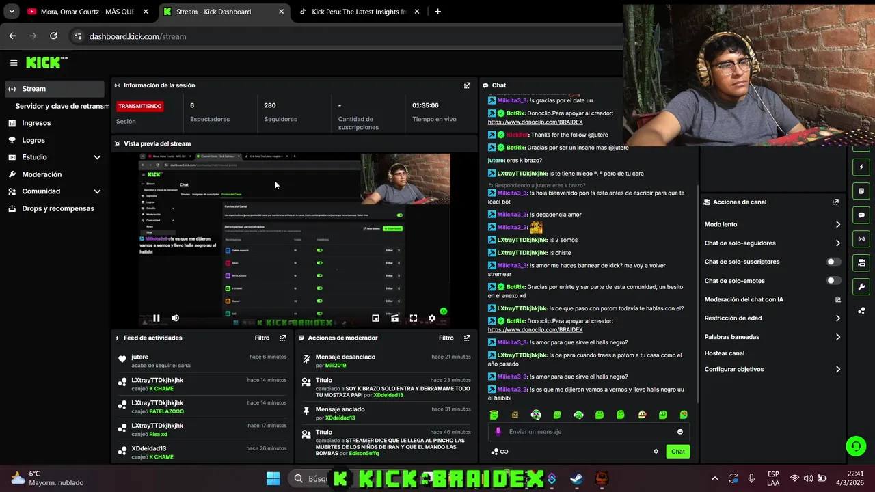The width and height of the screenshot is (875, 492).
Task: Select the channel points dots icon in right sidebar
Action: tap(861, 311)
